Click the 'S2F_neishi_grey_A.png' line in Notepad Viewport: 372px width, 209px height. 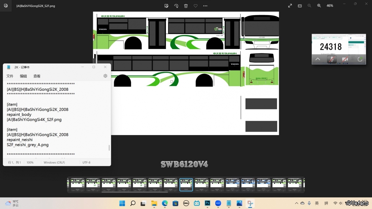pyautogui.click(x=28, y=145)
